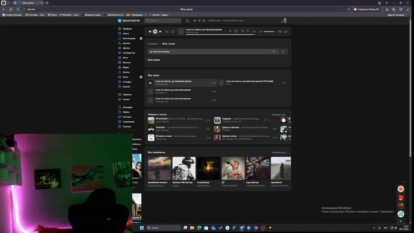Skip to previous track in the top header mini-player
Viewport: 414px width, 233px height.
195,20
